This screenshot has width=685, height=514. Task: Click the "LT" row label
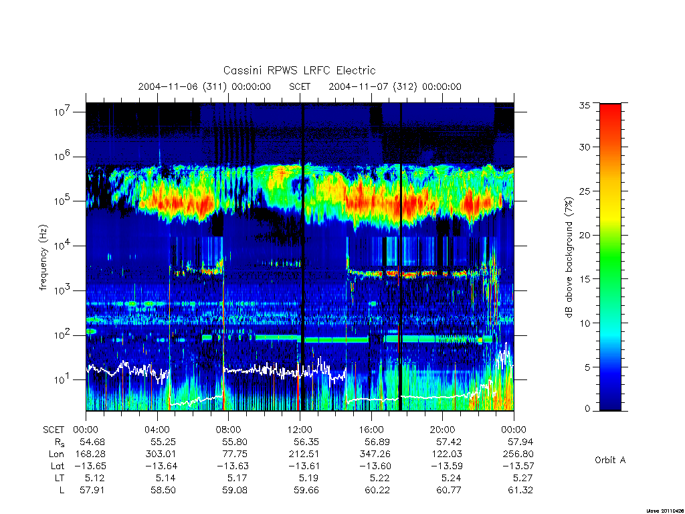(x=59, y=478)
